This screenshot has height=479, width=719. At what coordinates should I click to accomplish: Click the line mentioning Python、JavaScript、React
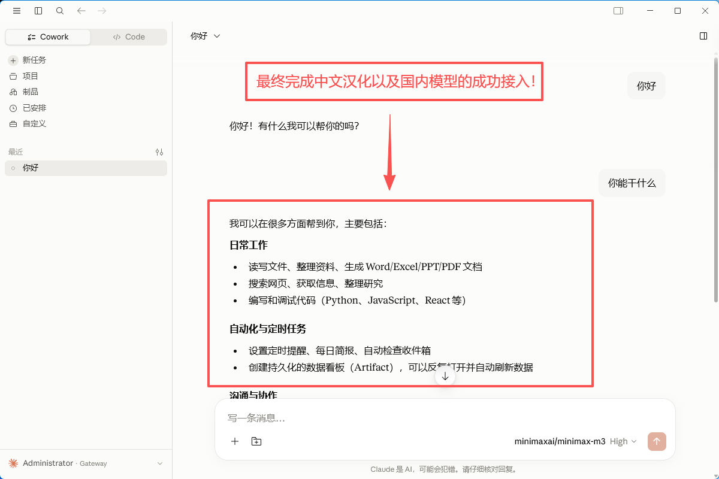click(357, 300)
